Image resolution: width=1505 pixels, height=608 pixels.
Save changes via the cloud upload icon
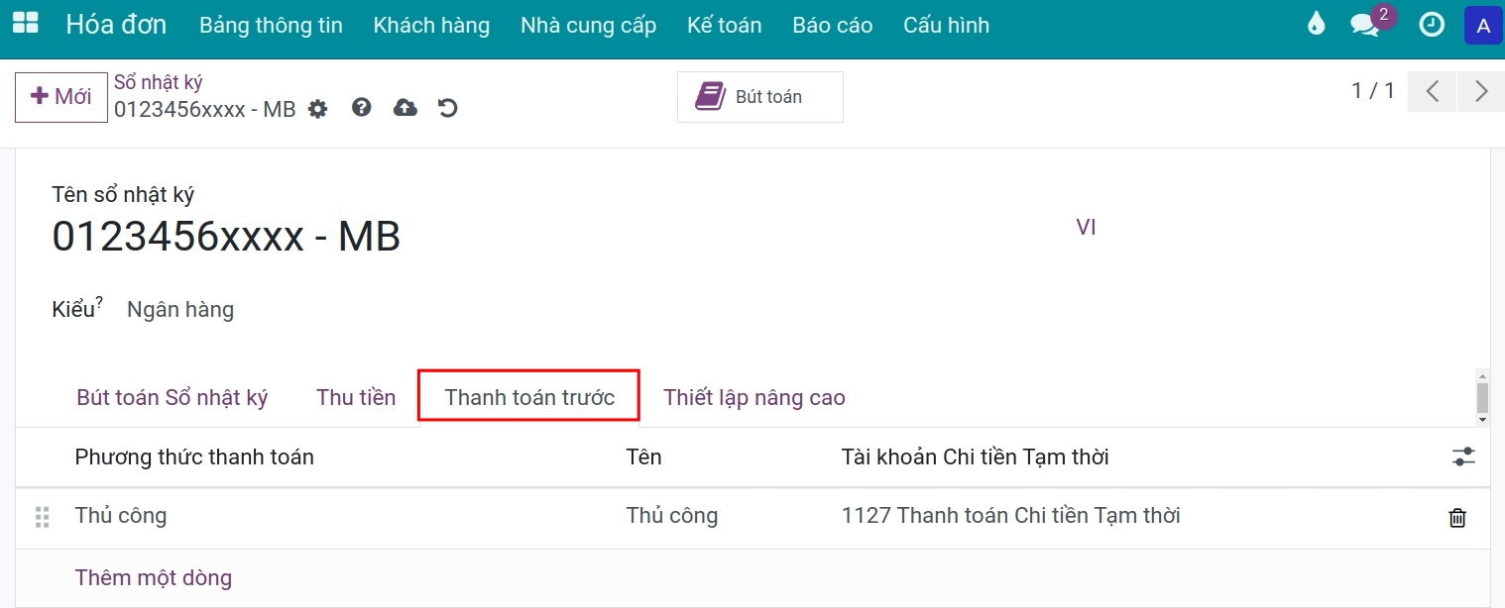point(405,108)
